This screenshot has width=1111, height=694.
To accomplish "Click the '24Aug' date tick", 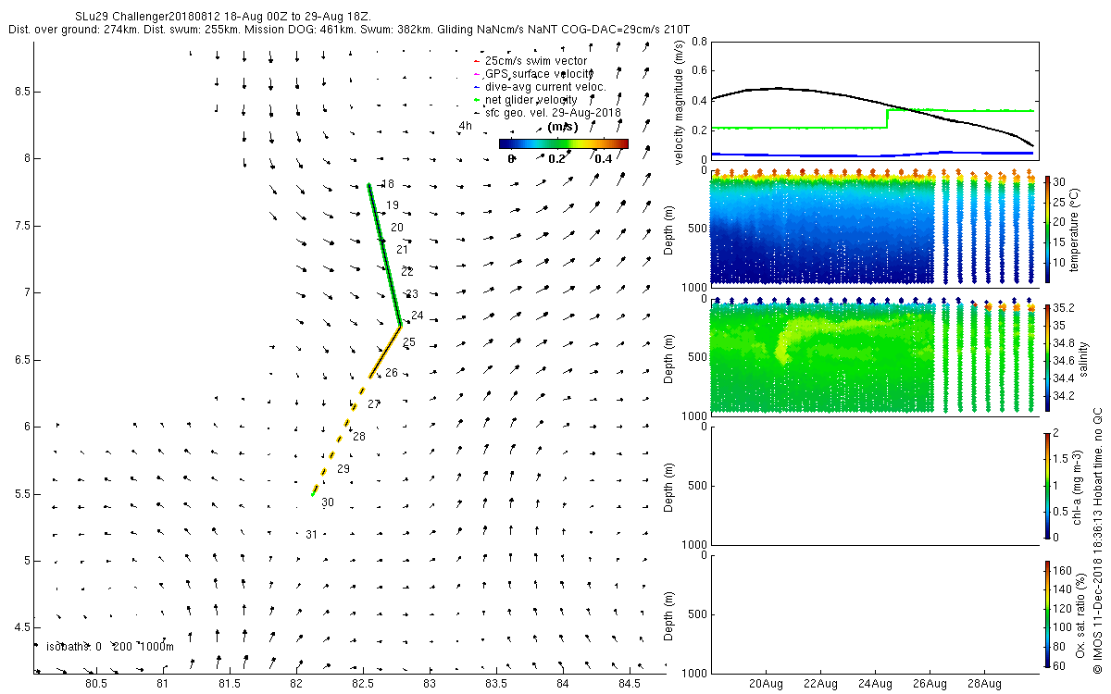I will click(x=875, y=685).
